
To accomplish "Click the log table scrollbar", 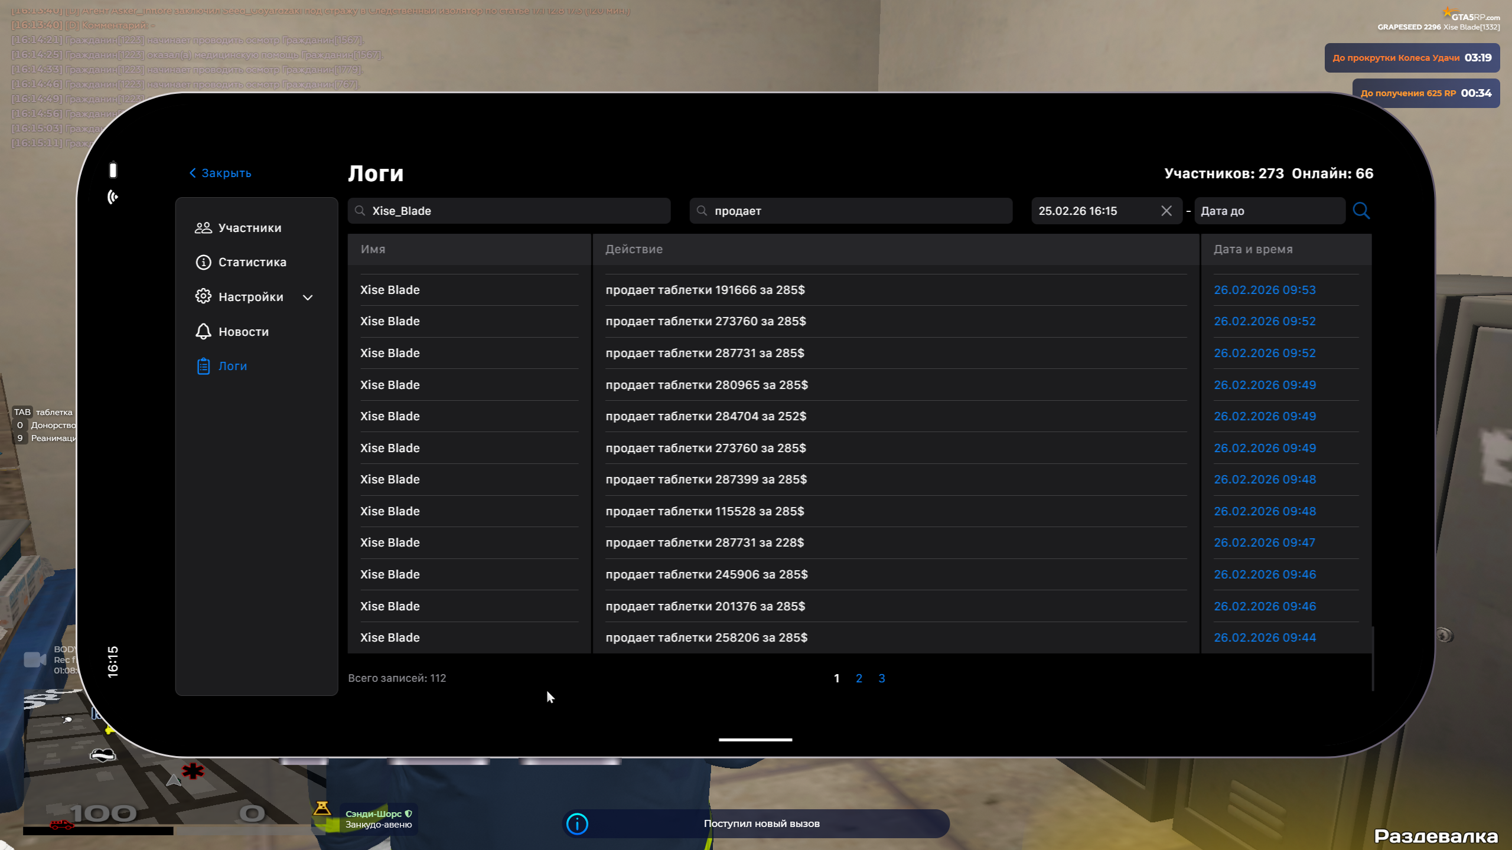I will point(1373,658).
